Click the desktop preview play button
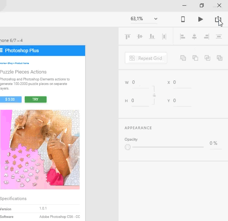The width and height of the screenshot is (228, 221). tap(201, 19)
